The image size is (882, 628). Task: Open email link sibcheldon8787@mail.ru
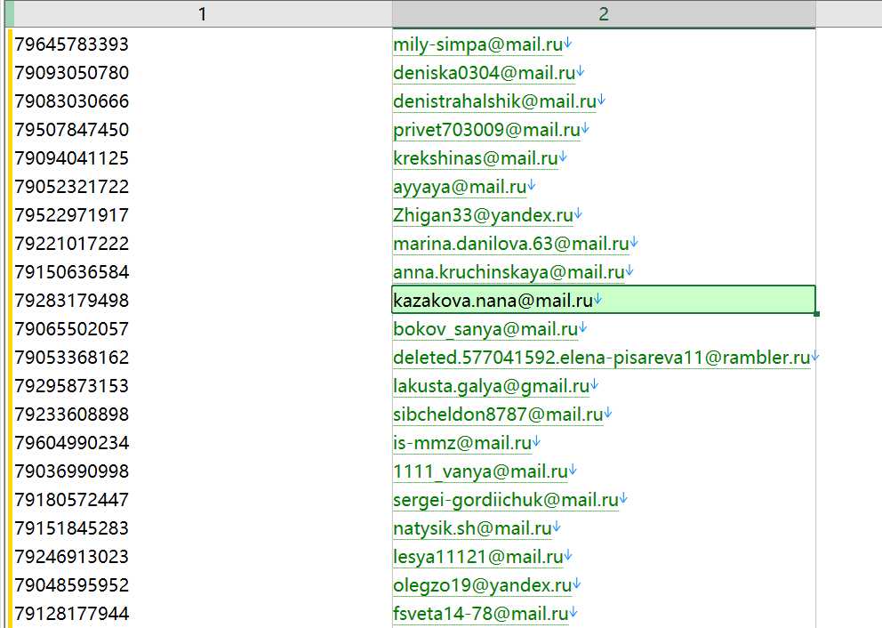click(498, 415)
